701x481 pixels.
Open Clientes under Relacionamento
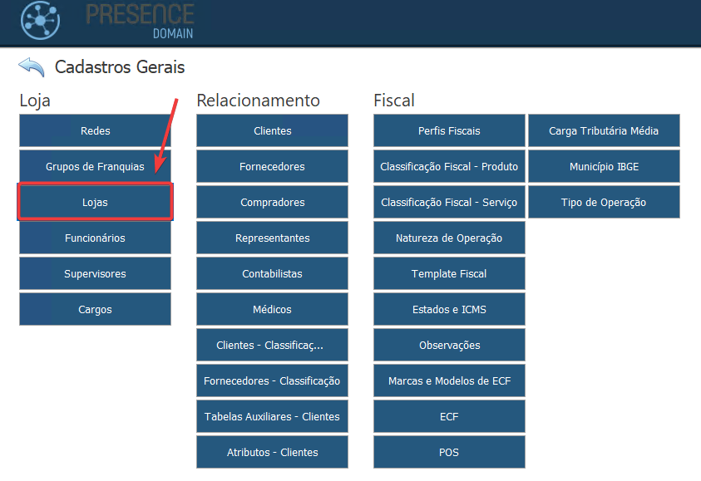(x=272, y=131)
